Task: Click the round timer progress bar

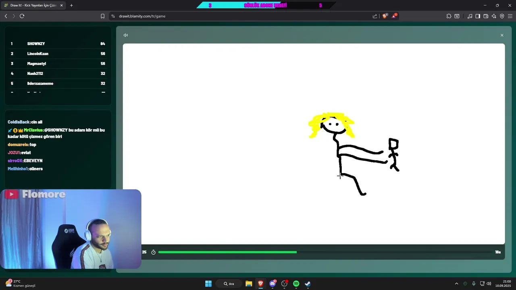Action: pyautogui.click(x=325, y=252)
